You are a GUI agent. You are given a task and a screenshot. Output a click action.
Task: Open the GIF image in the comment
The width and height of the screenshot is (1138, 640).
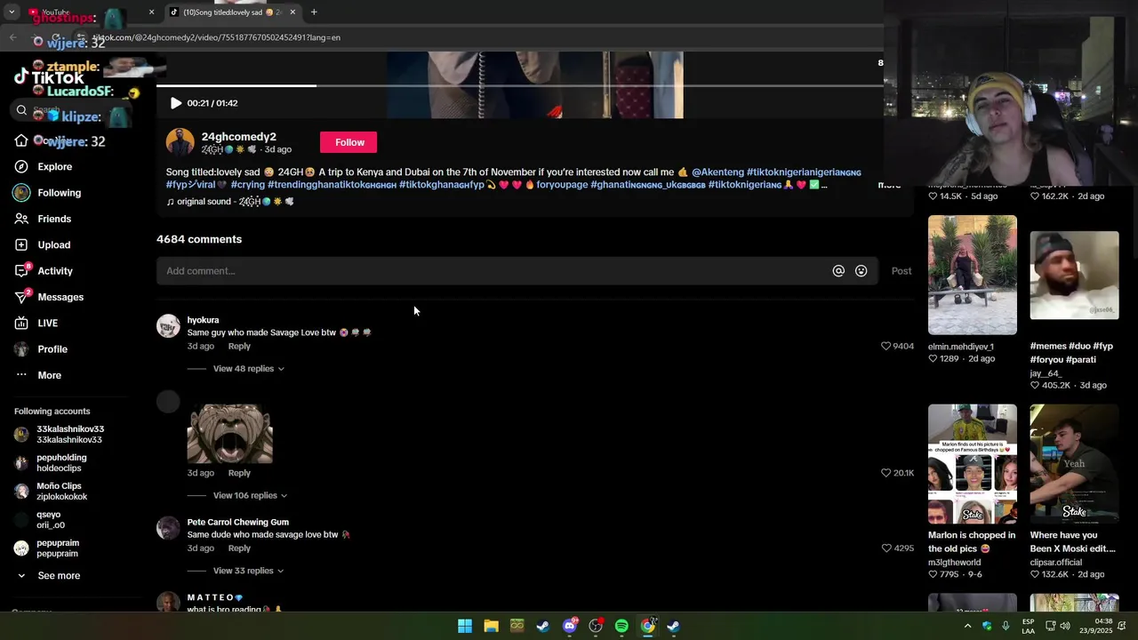(x=229, y=434)
